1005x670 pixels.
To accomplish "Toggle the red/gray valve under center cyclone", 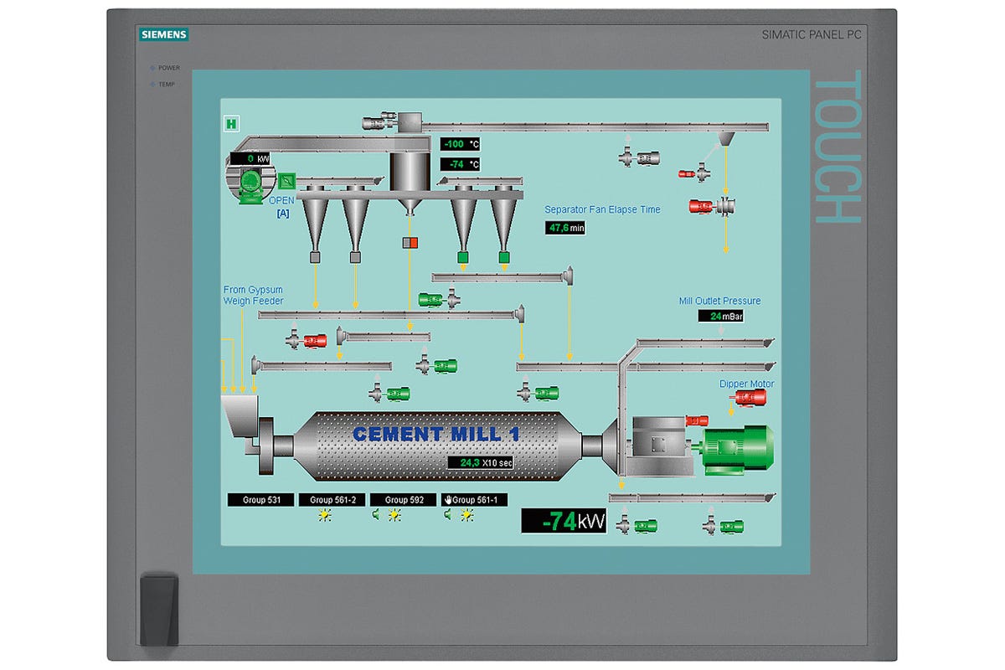I will tap(410, 243).
